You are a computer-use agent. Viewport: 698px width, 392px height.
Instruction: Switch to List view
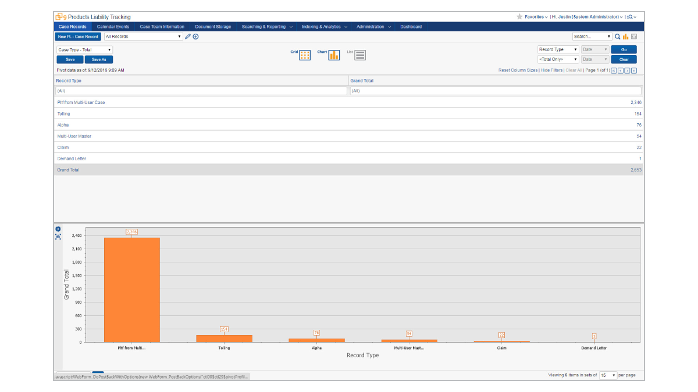(360, 55)
